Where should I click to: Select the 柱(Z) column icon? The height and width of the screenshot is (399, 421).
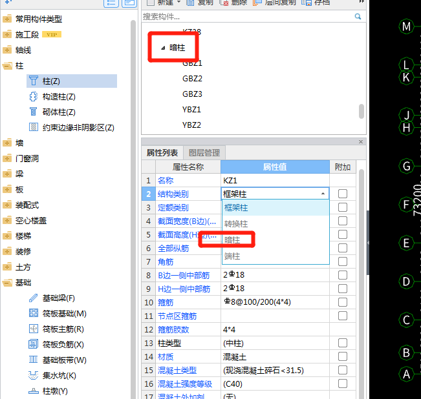[x=34, y=81]
